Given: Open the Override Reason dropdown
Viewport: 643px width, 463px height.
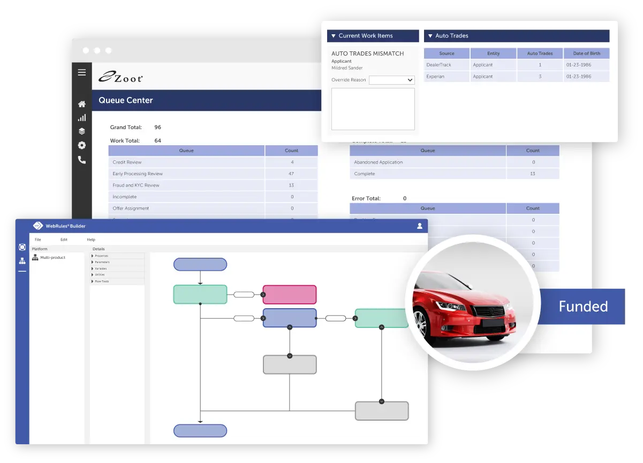Looking at the screenshot, I should pos(392,80).
